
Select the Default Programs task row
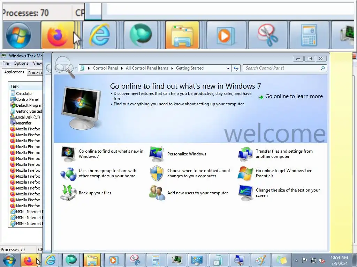click(26, 105)
